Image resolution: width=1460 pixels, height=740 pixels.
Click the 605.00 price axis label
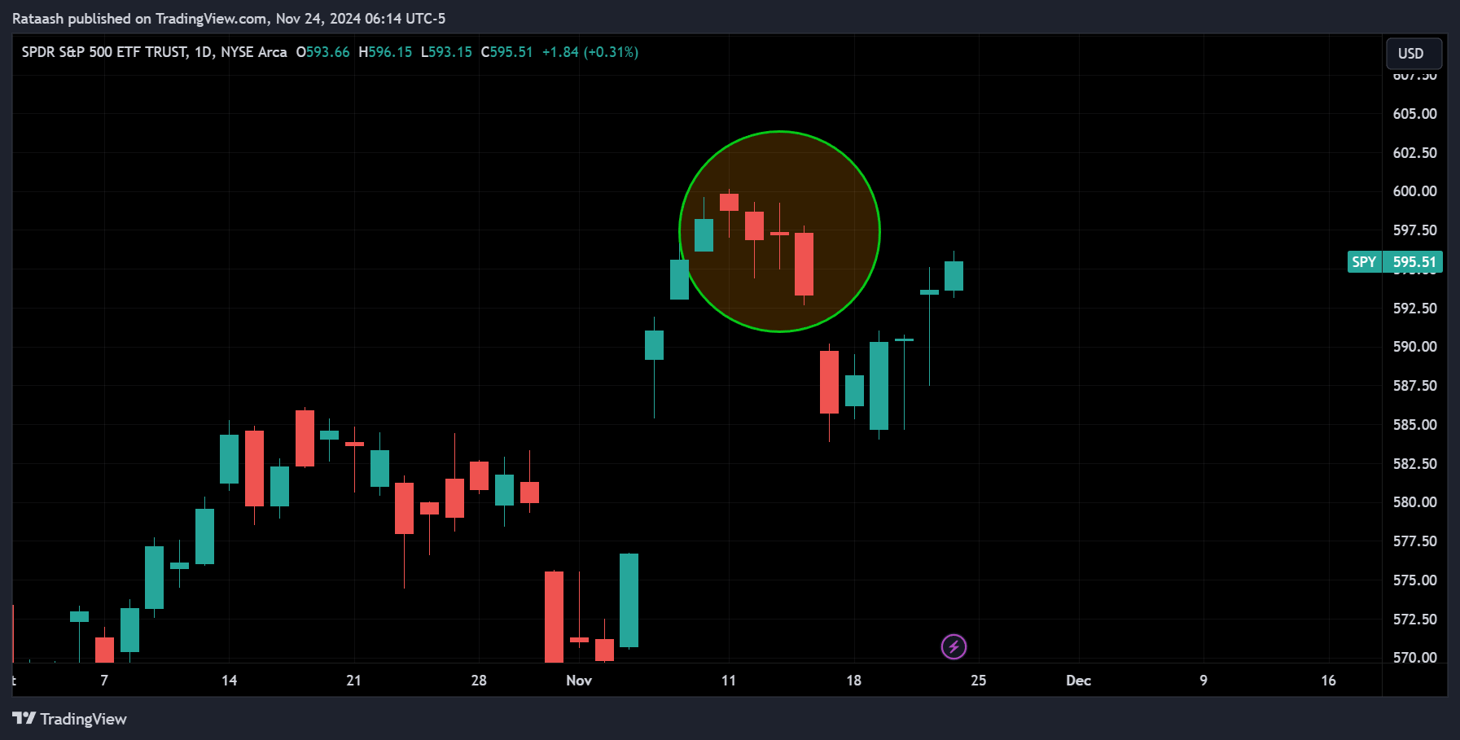tap(1414, 114)
